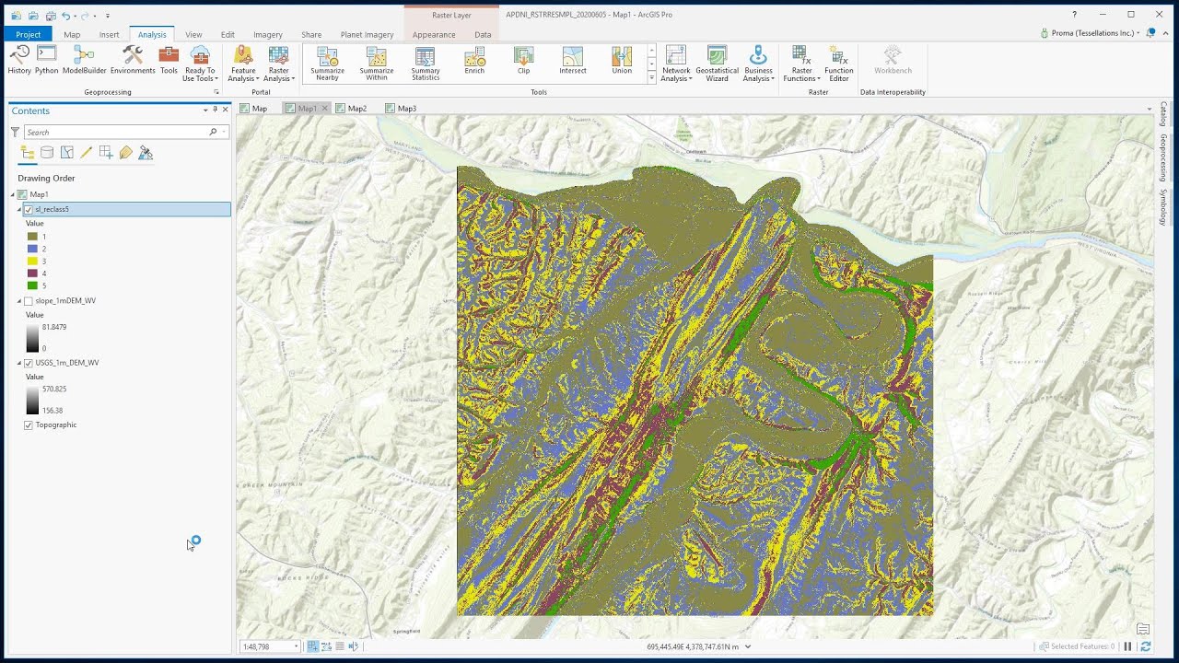Switch to the Insert ribbon tab
The width and height of the screenshot is (1179, 663).
(x=109, y=34)
